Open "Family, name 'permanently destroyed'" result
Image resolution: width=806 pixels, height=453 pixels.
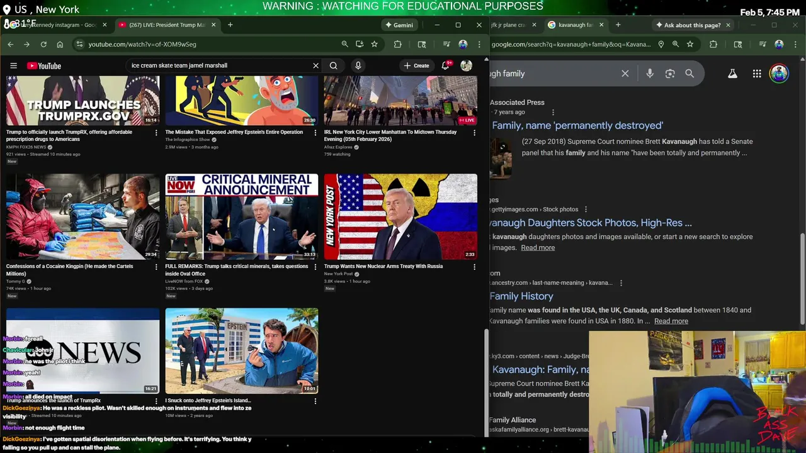[577, 125]
